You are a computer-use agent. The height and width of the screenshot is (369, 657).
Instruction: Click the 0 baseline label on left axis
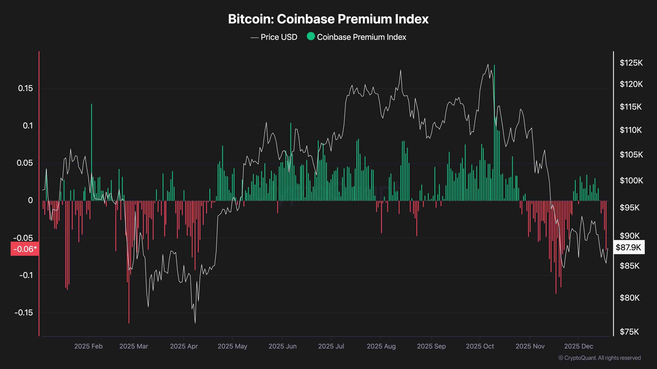pyautogui.click(x=30, y=200)
